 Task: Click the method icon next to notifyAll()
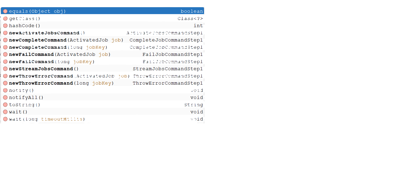point(5,98)
